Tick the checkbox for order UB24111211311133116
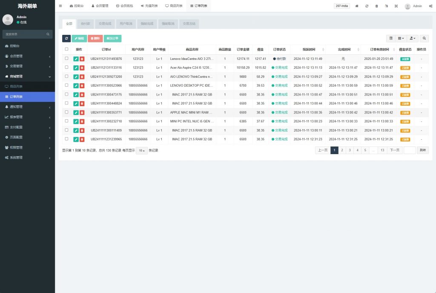 pos(66,67)
